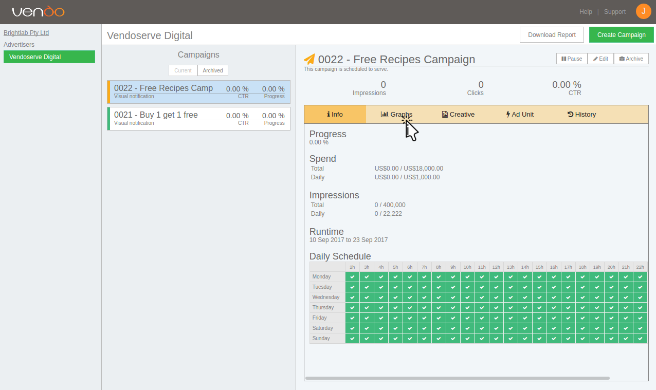The height and width of the screenshot is (390, 656).
Task: Switch to the History tab
Action: (581, 115)
